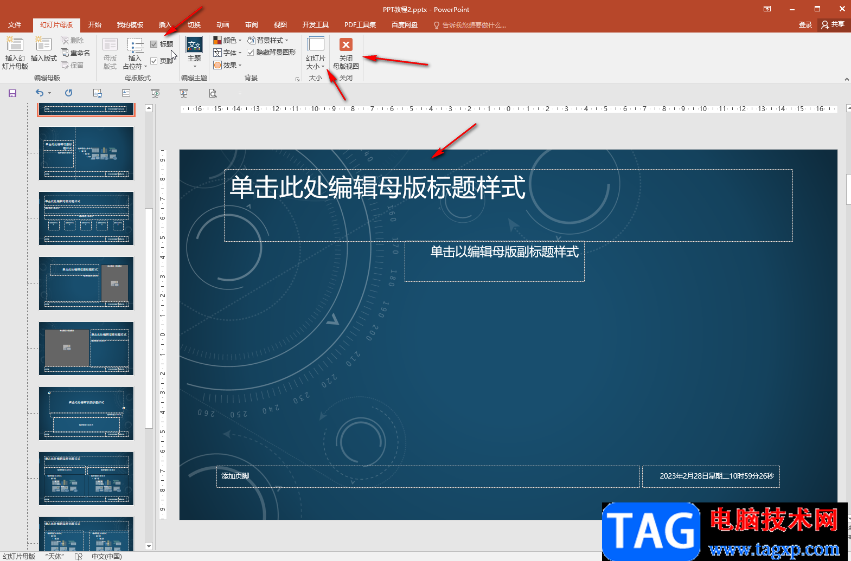
Task: Open the PDF工具集 tab
Action: (360, 25)
